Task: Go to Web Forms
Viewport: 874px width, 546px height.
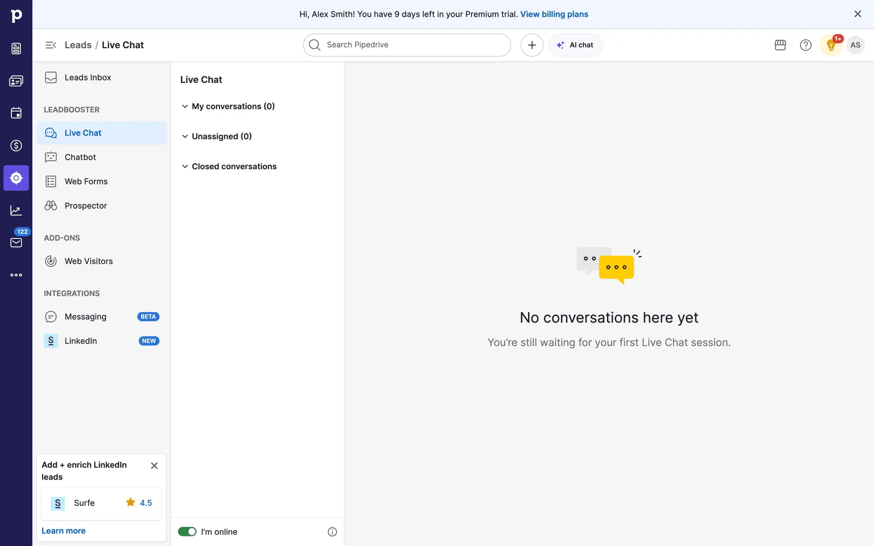Action: pos(86,182)
